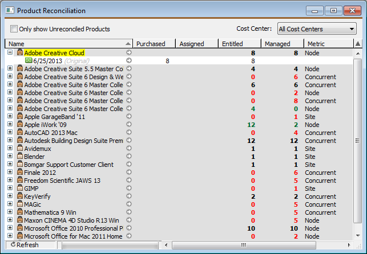Click the product icon for MAGic
The width and height of the screenshot is (367, 254).
(x=20, y=204)
